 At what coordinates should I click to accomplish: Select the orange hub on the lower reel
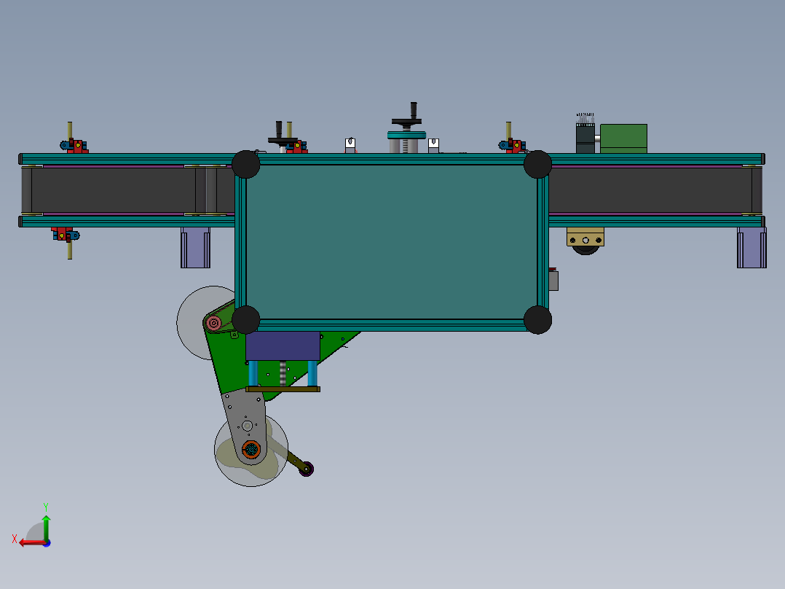click(x=251, y=450)
